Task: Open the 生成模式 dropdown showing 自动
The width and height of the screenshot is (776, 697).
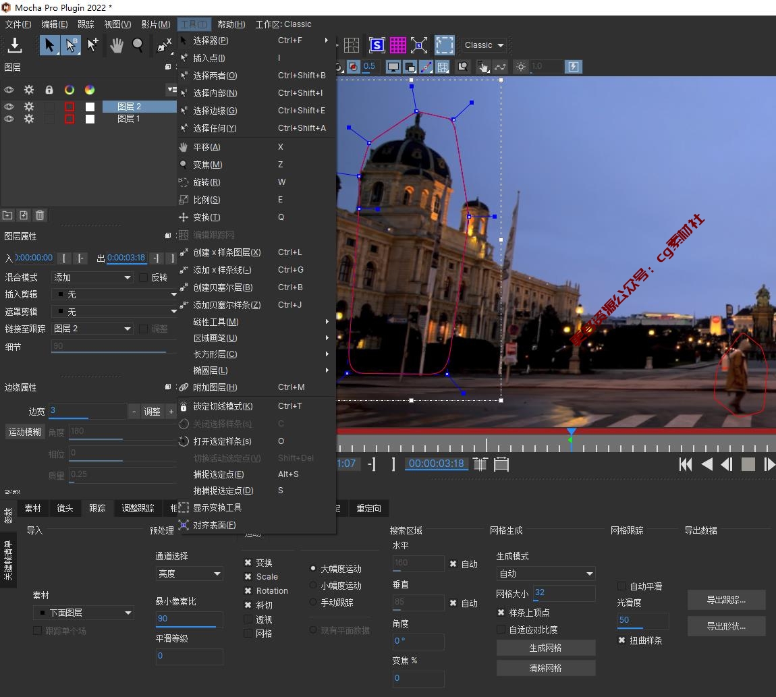Action: coord(545,574)
